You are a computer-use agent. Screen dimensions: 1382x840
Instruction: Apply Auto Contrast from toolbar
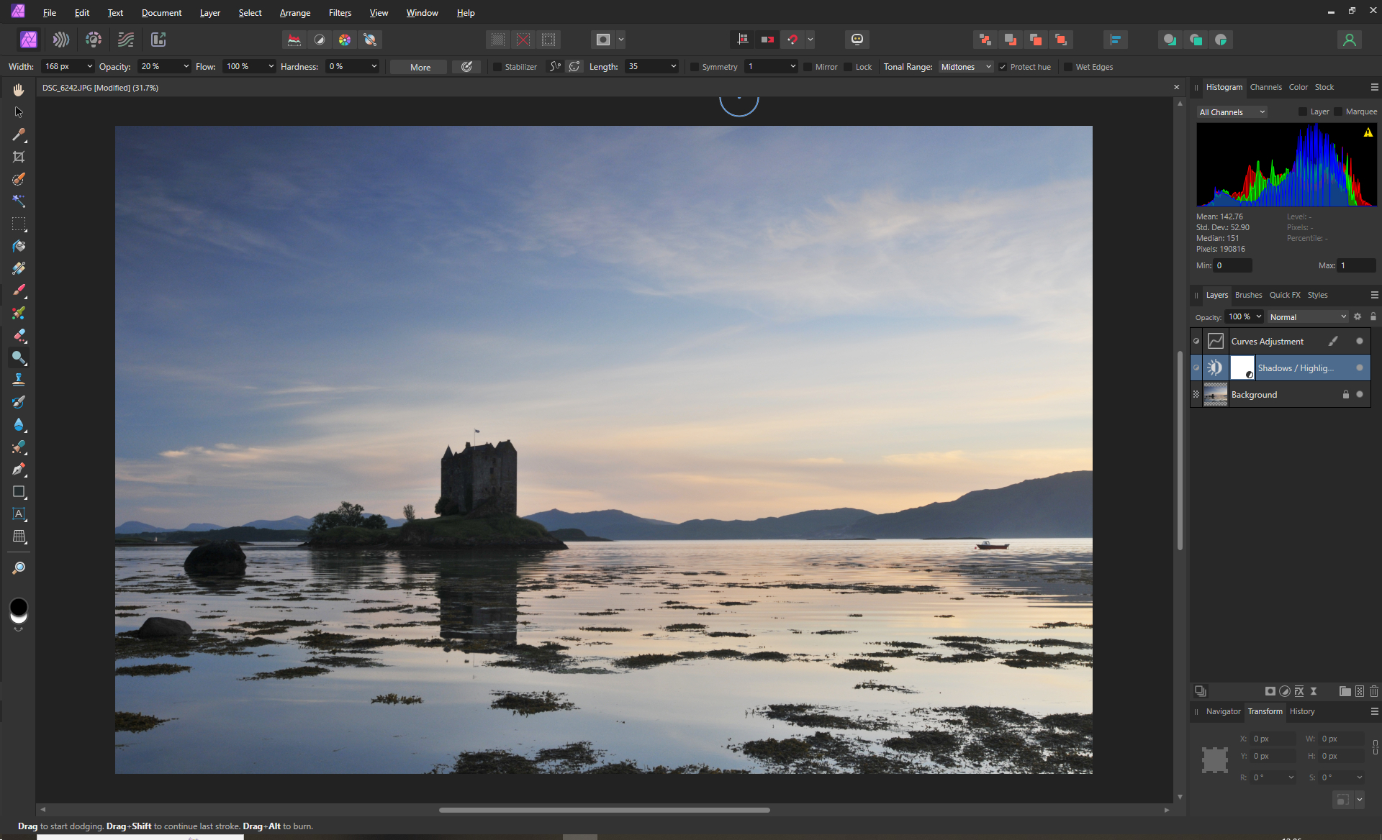(x=320, y=40)
